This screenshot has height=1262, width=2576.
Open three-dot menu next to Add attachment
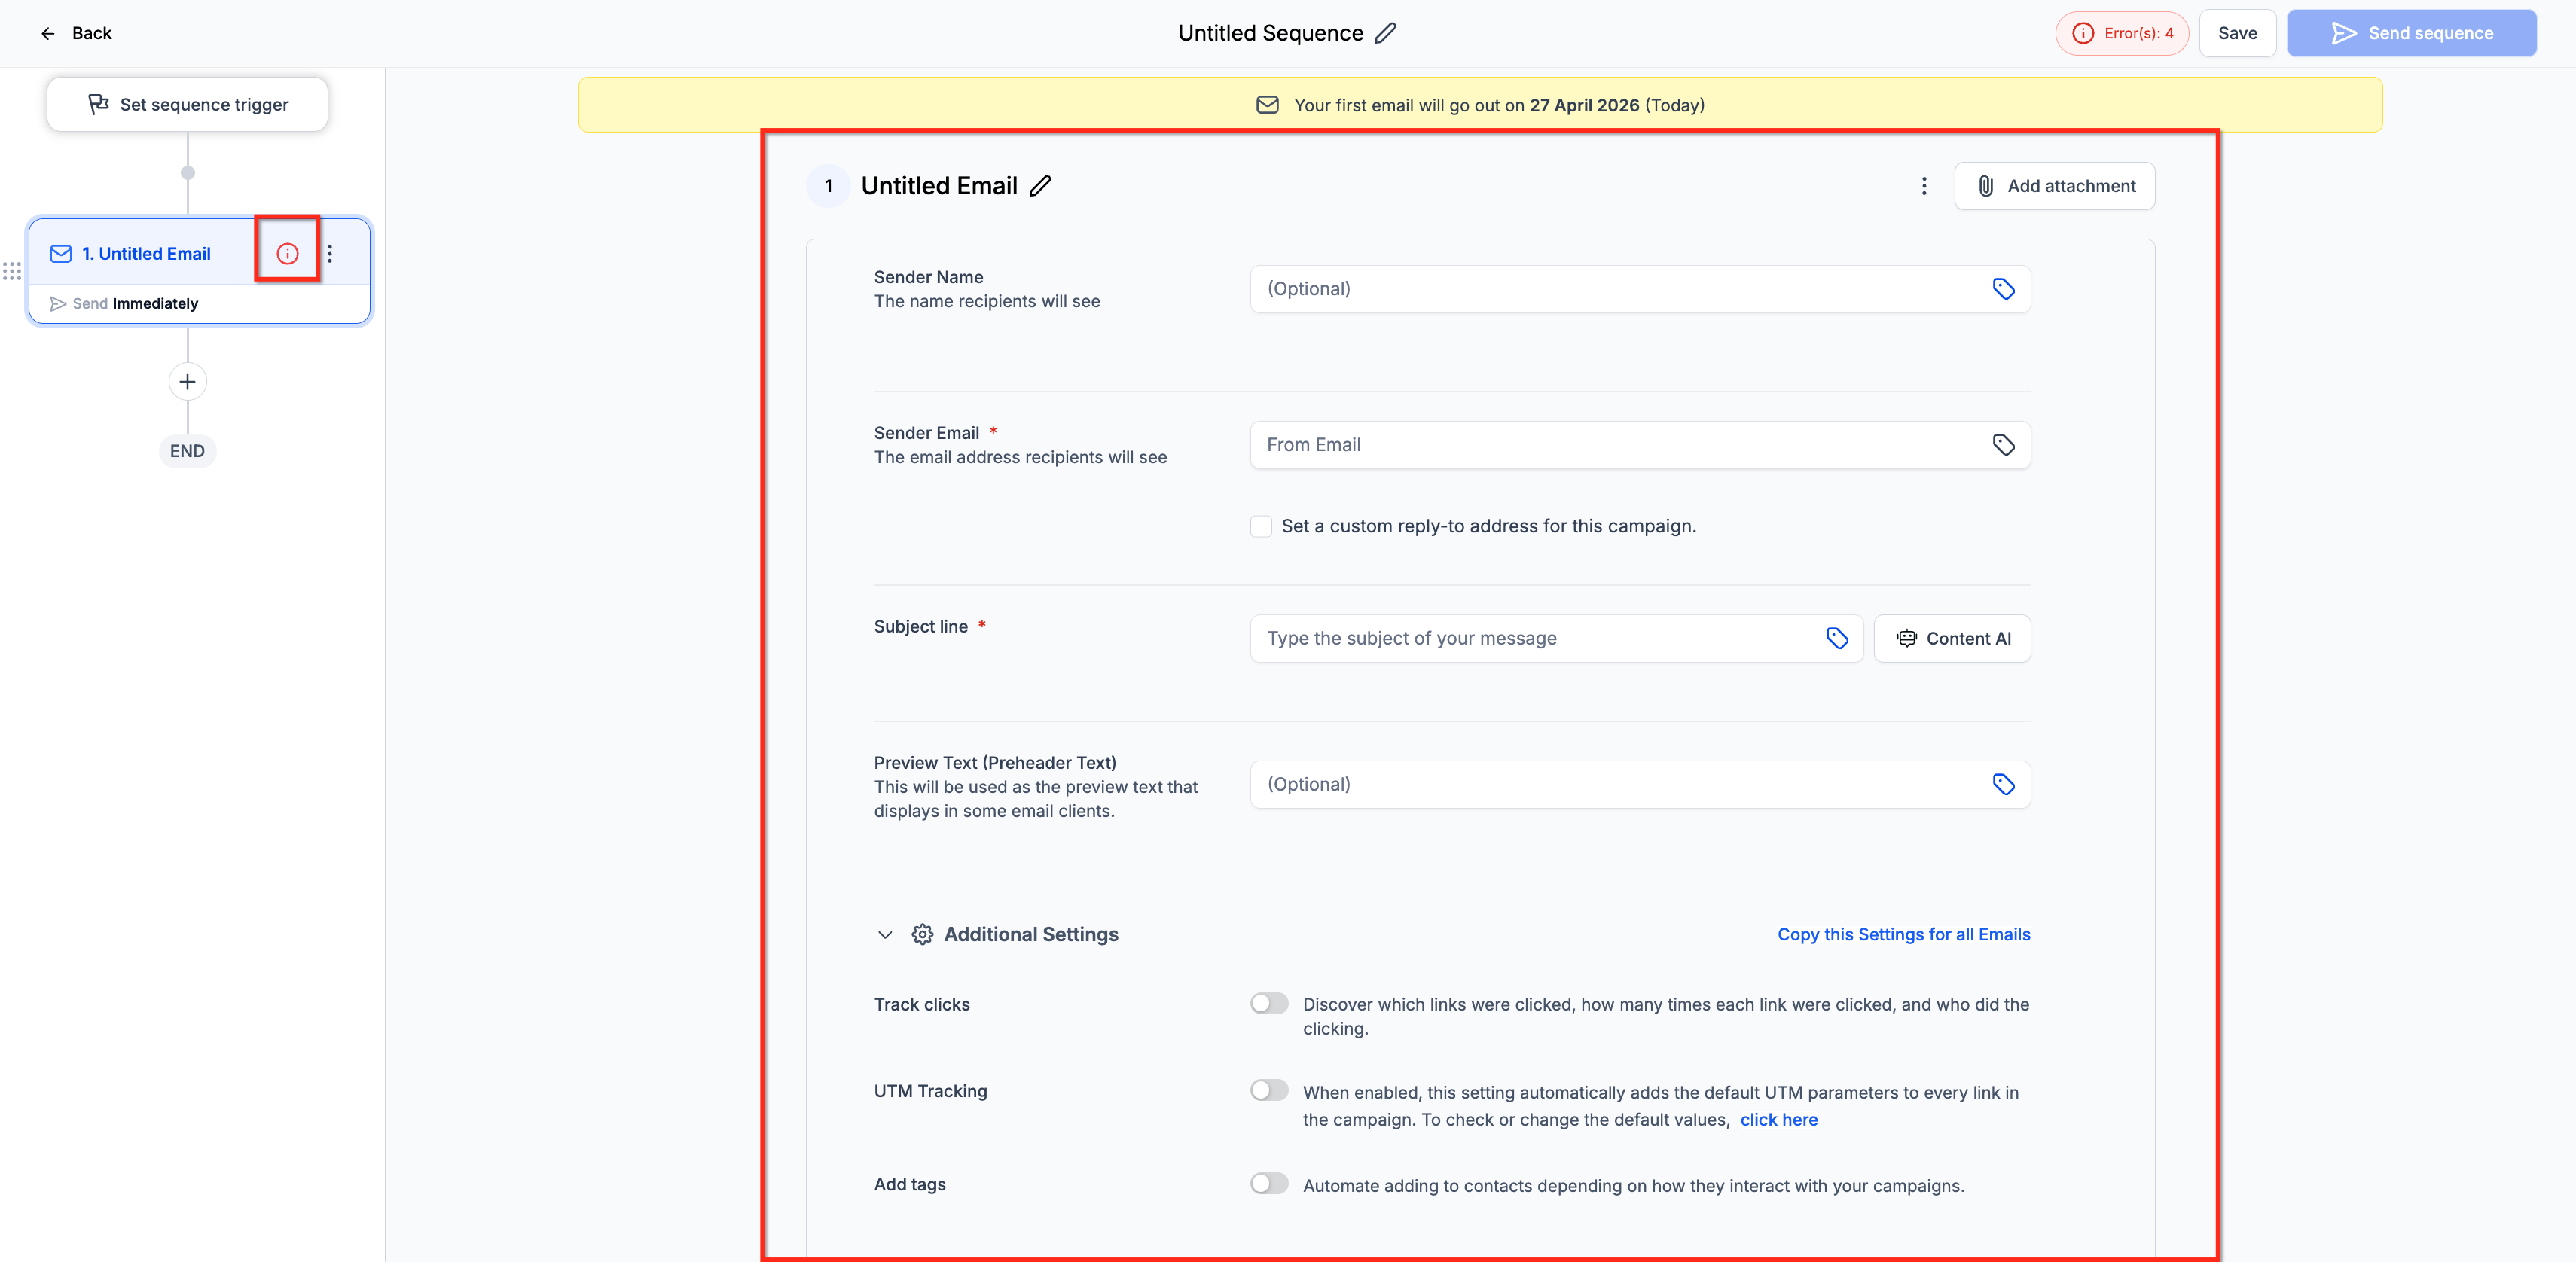(x=1924, y=186)
